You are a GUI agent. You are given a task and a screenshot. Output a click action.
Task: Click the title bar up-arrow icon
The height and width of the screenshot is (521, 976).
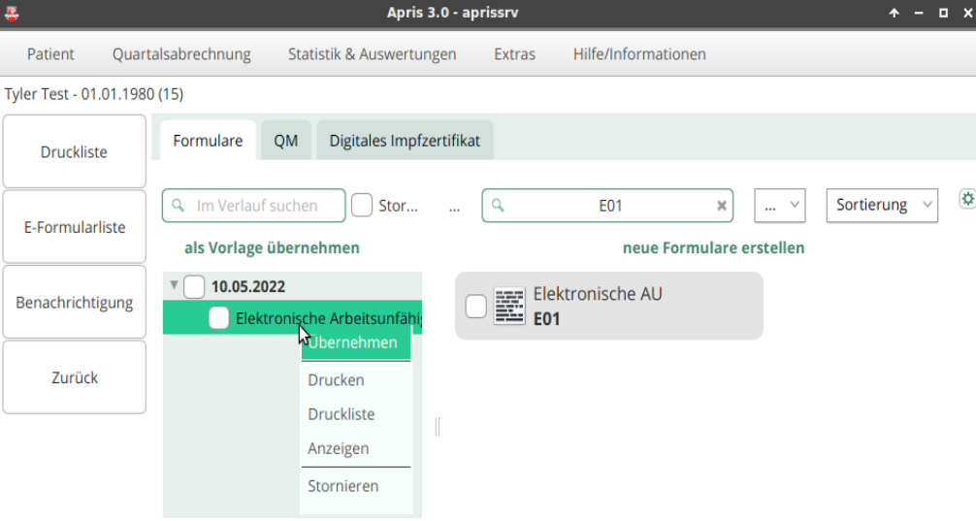894,13
